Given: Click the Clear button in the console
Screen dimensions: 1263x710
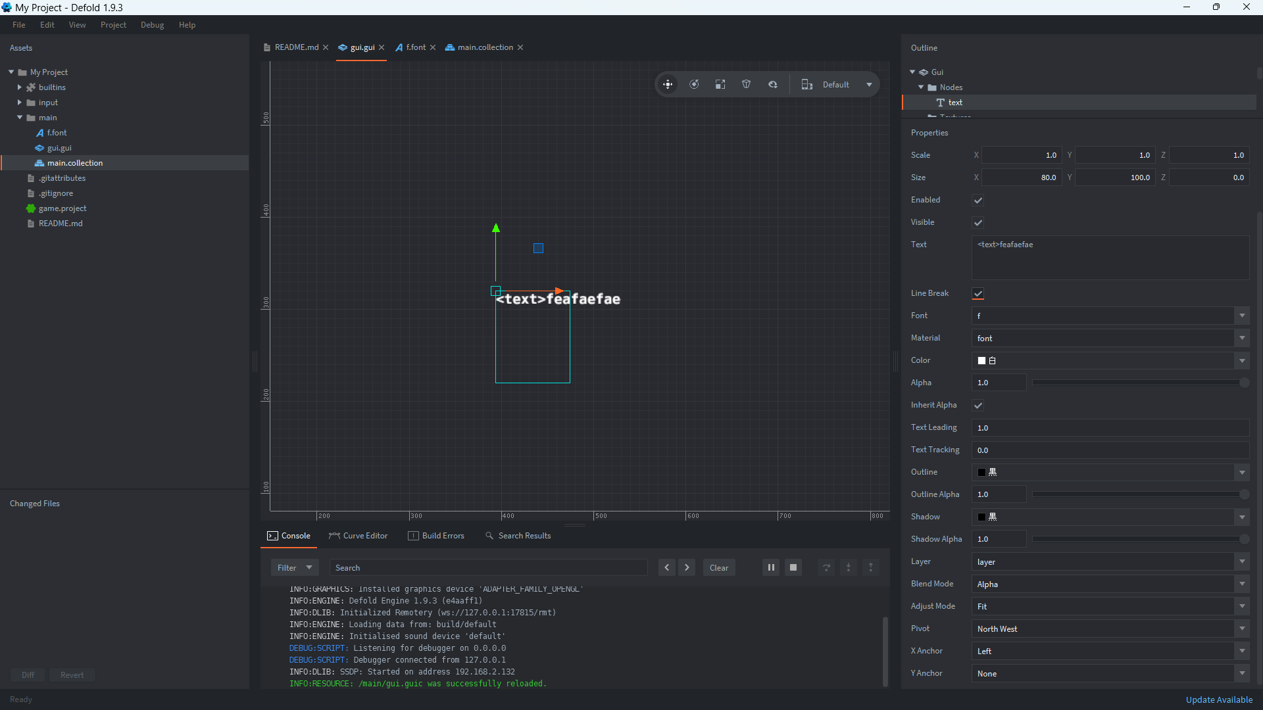Looking at the screenshot, I should pyautogui.click(x=718, y=567).
